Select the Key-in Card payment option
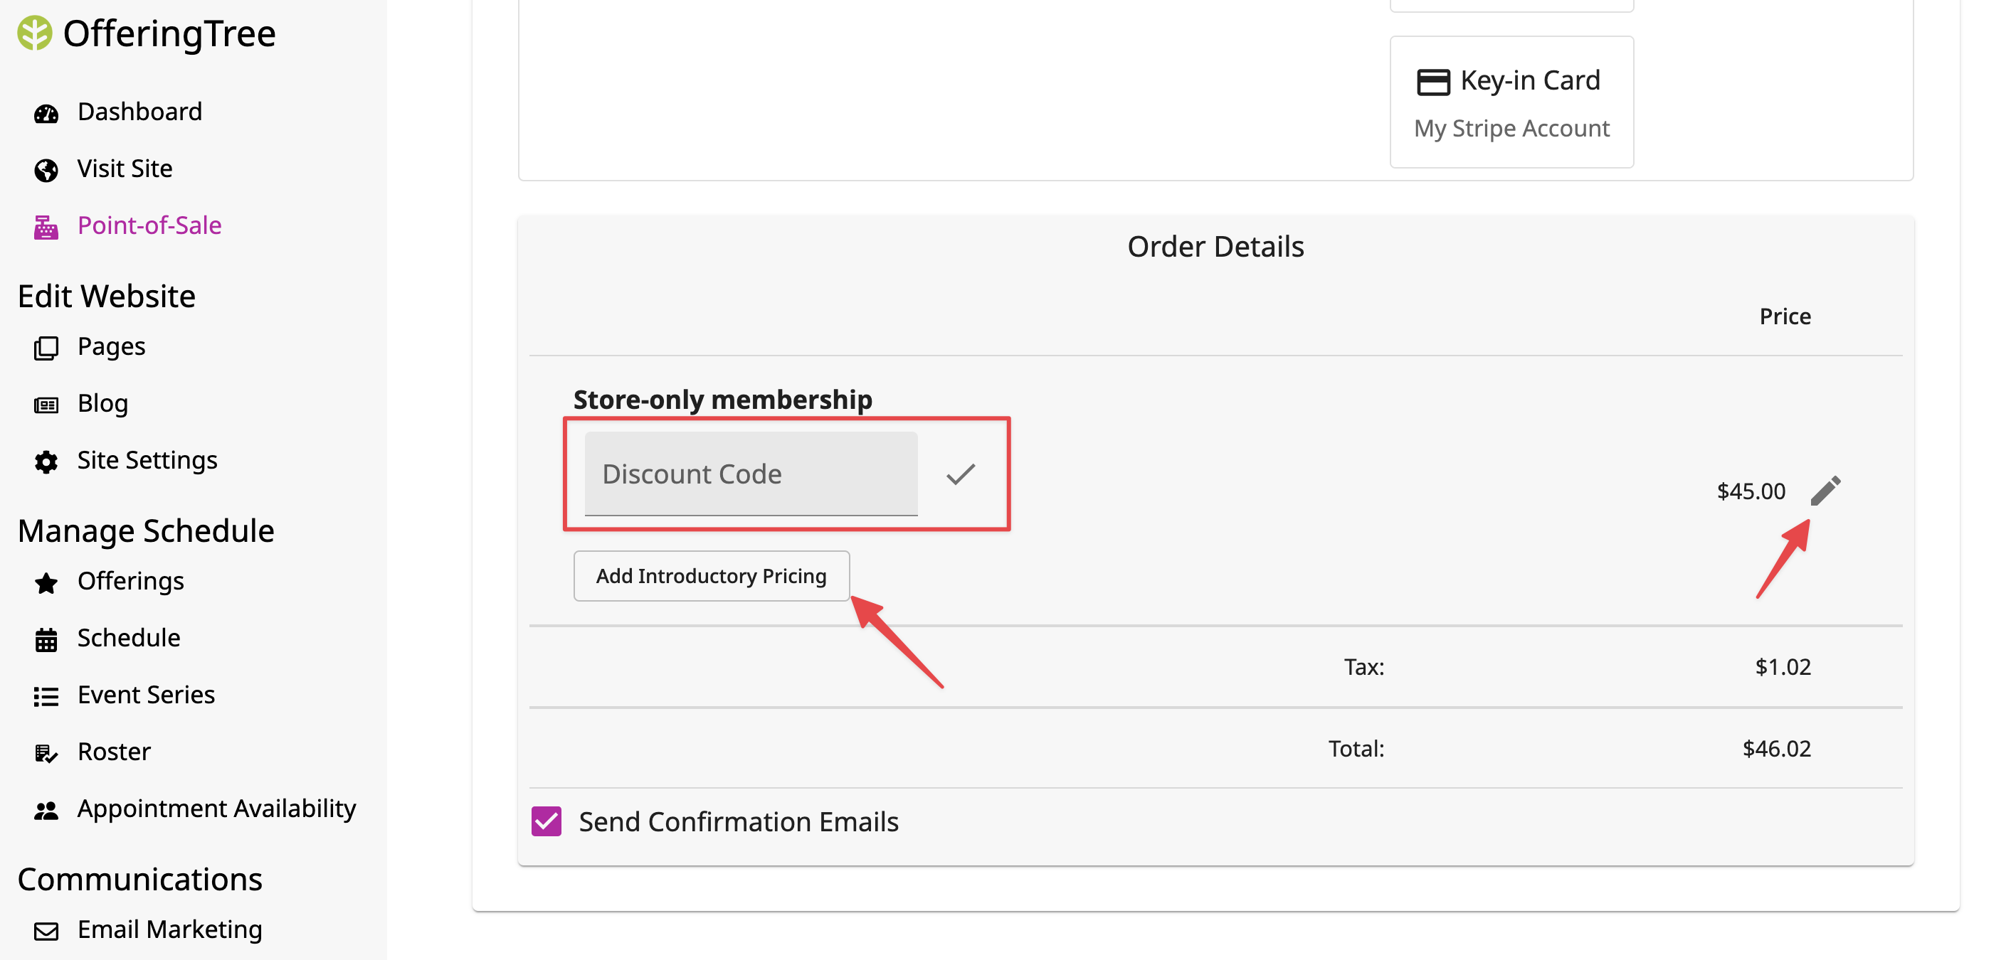The image size is (2011, 960). [1511, 102]
